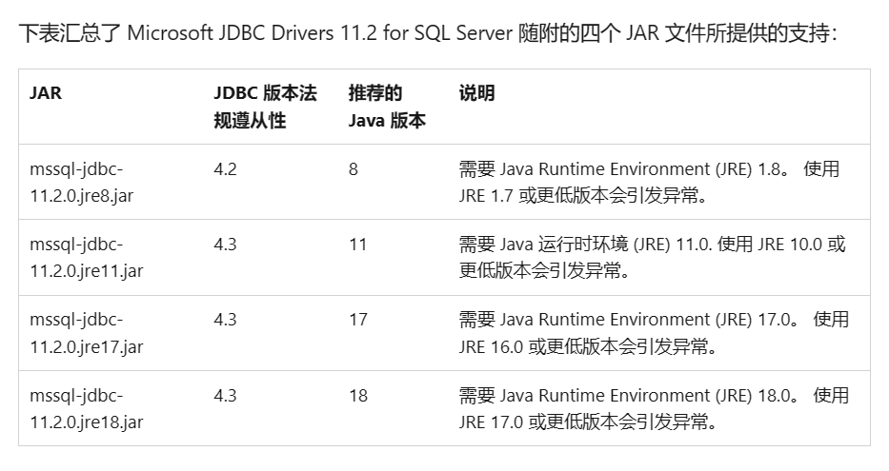This screenshot has width=889, height=471.
Task: Select the mssql-jdbc-11.2.0.jre17.jar cell
Action: pyautogui.click(x=86, y=332)
